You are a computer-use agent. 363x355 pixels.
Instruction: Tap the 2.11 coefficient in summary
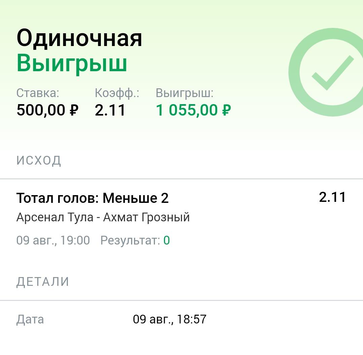click(x=110, y=110)
